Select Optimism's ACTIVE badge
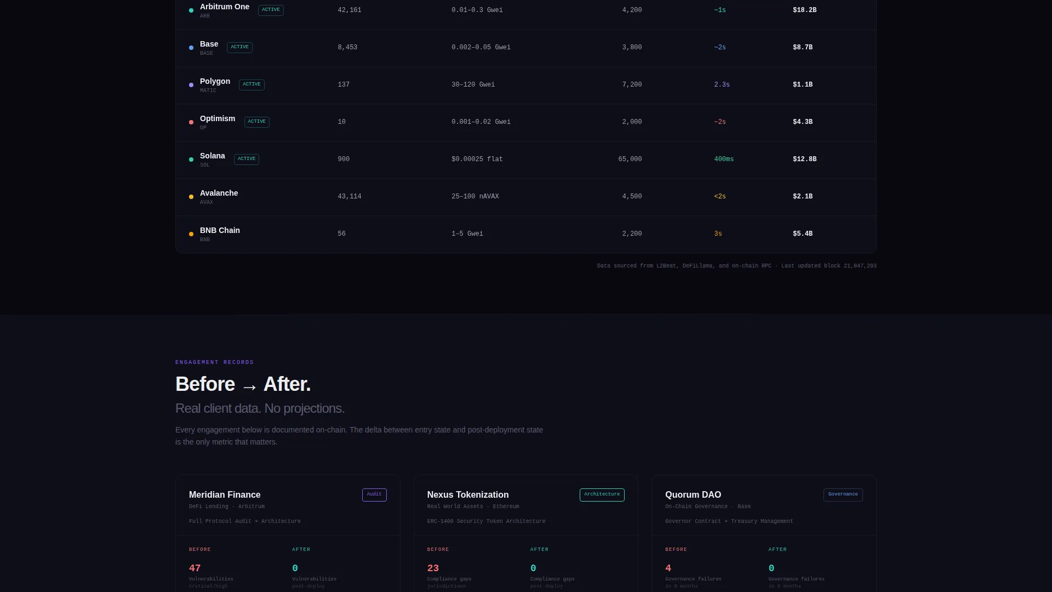 pyautogui.click(x=256, y=122)
